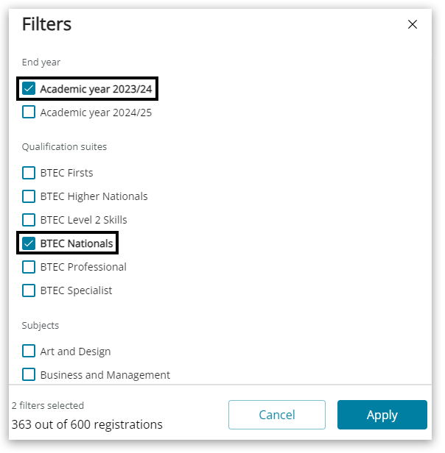
Task: Enable the BTEC Professional filter
Action: 29,267
